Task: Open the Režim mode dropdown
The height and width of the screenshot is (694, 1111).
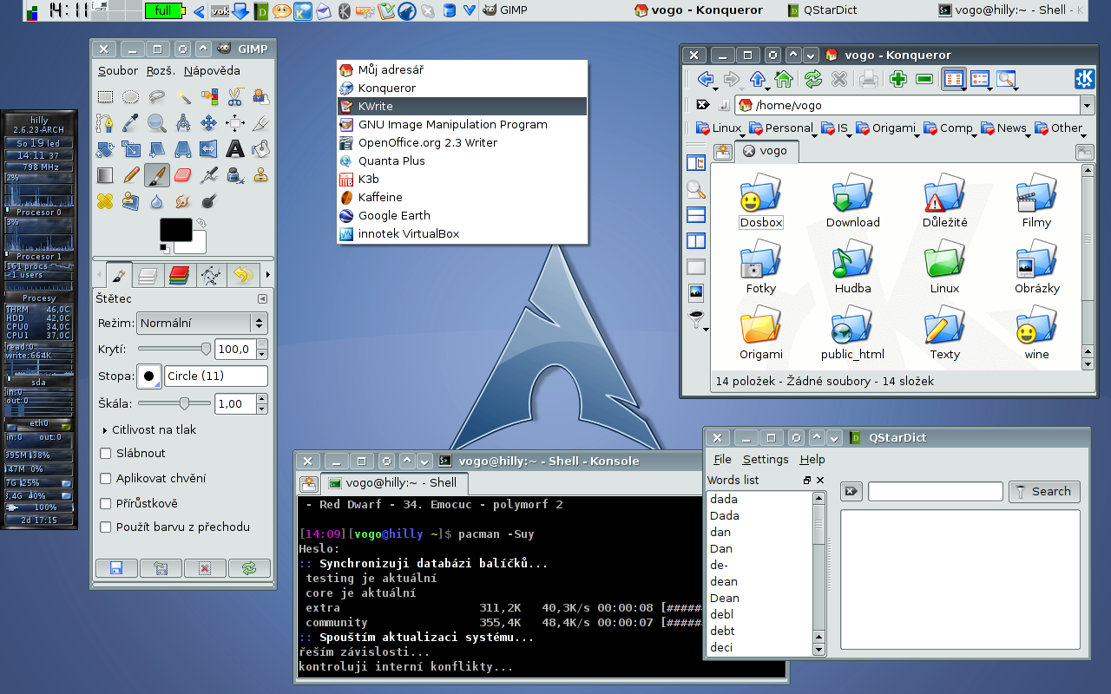Action: 202,324
